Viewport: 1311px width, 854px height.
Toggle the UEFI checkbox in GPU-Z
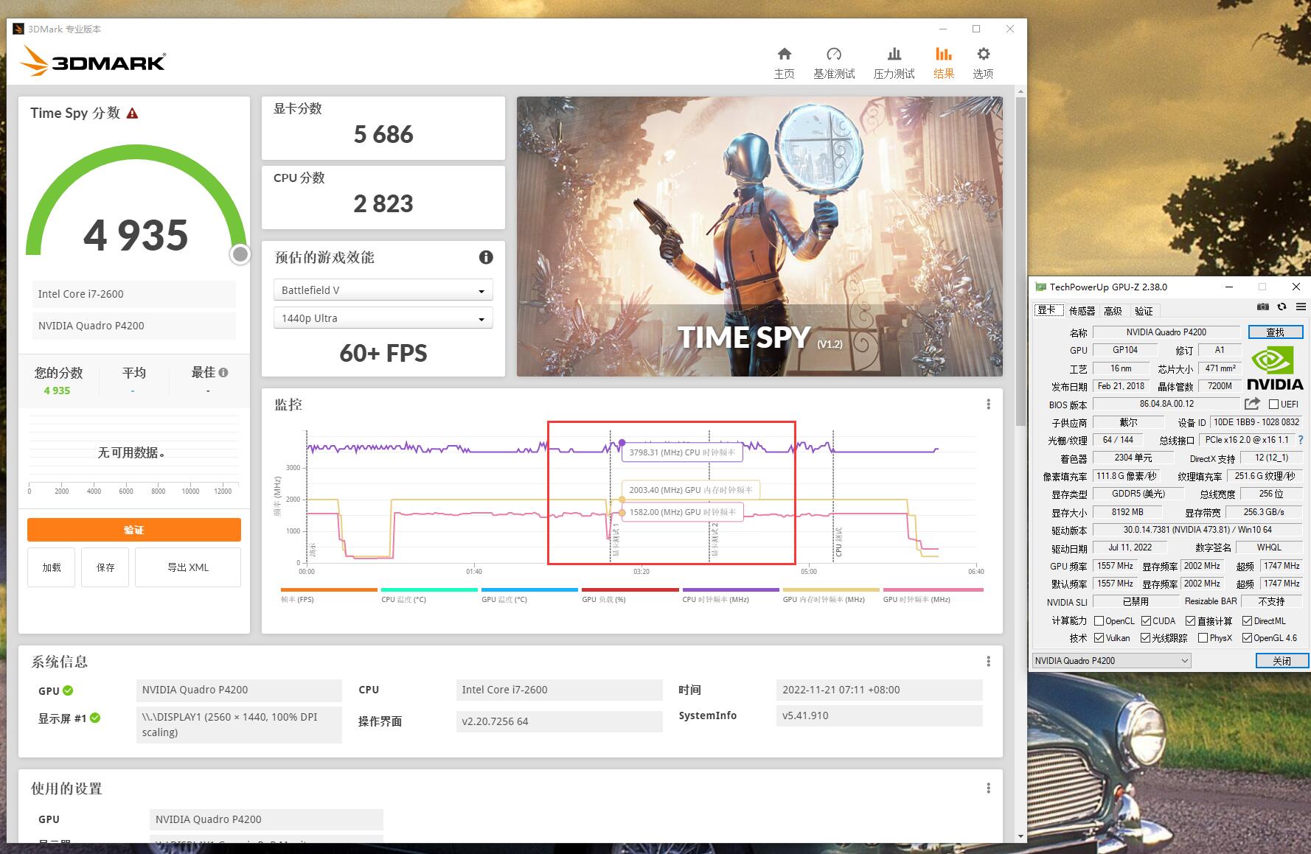tap(1273, 404)
